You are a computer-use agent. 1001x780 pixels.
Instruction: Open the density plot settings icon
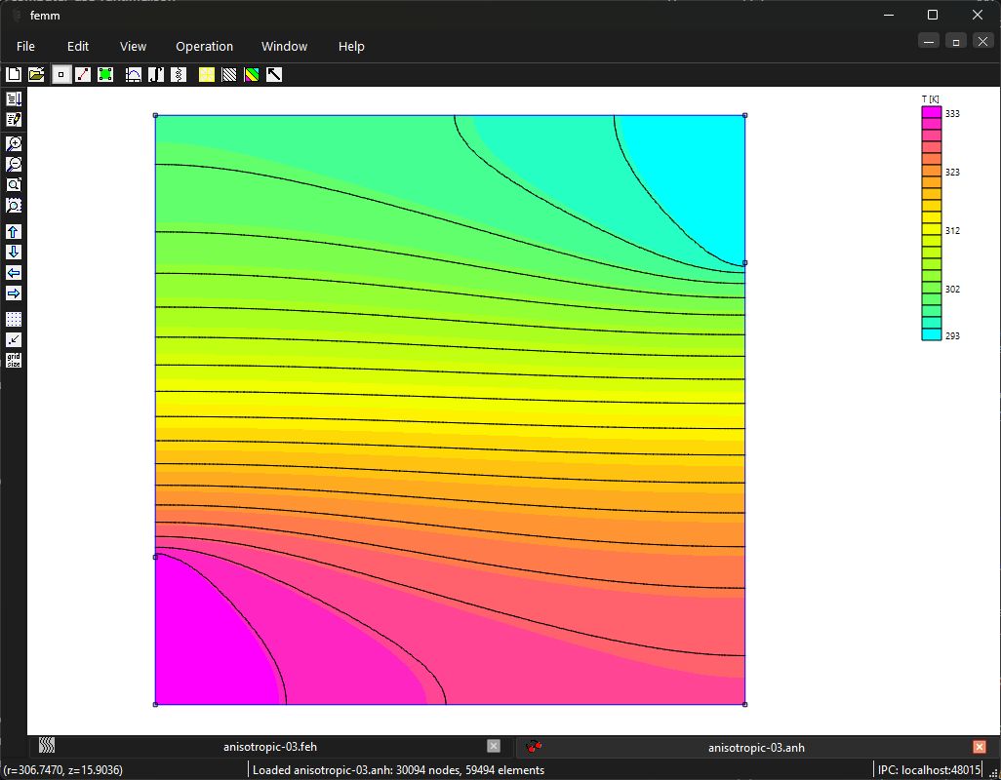(252, 75)
